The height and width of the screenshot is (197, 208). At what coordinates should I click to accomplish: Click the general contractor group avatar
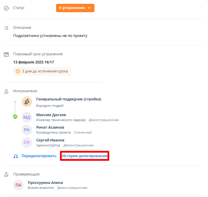(27, 102)
